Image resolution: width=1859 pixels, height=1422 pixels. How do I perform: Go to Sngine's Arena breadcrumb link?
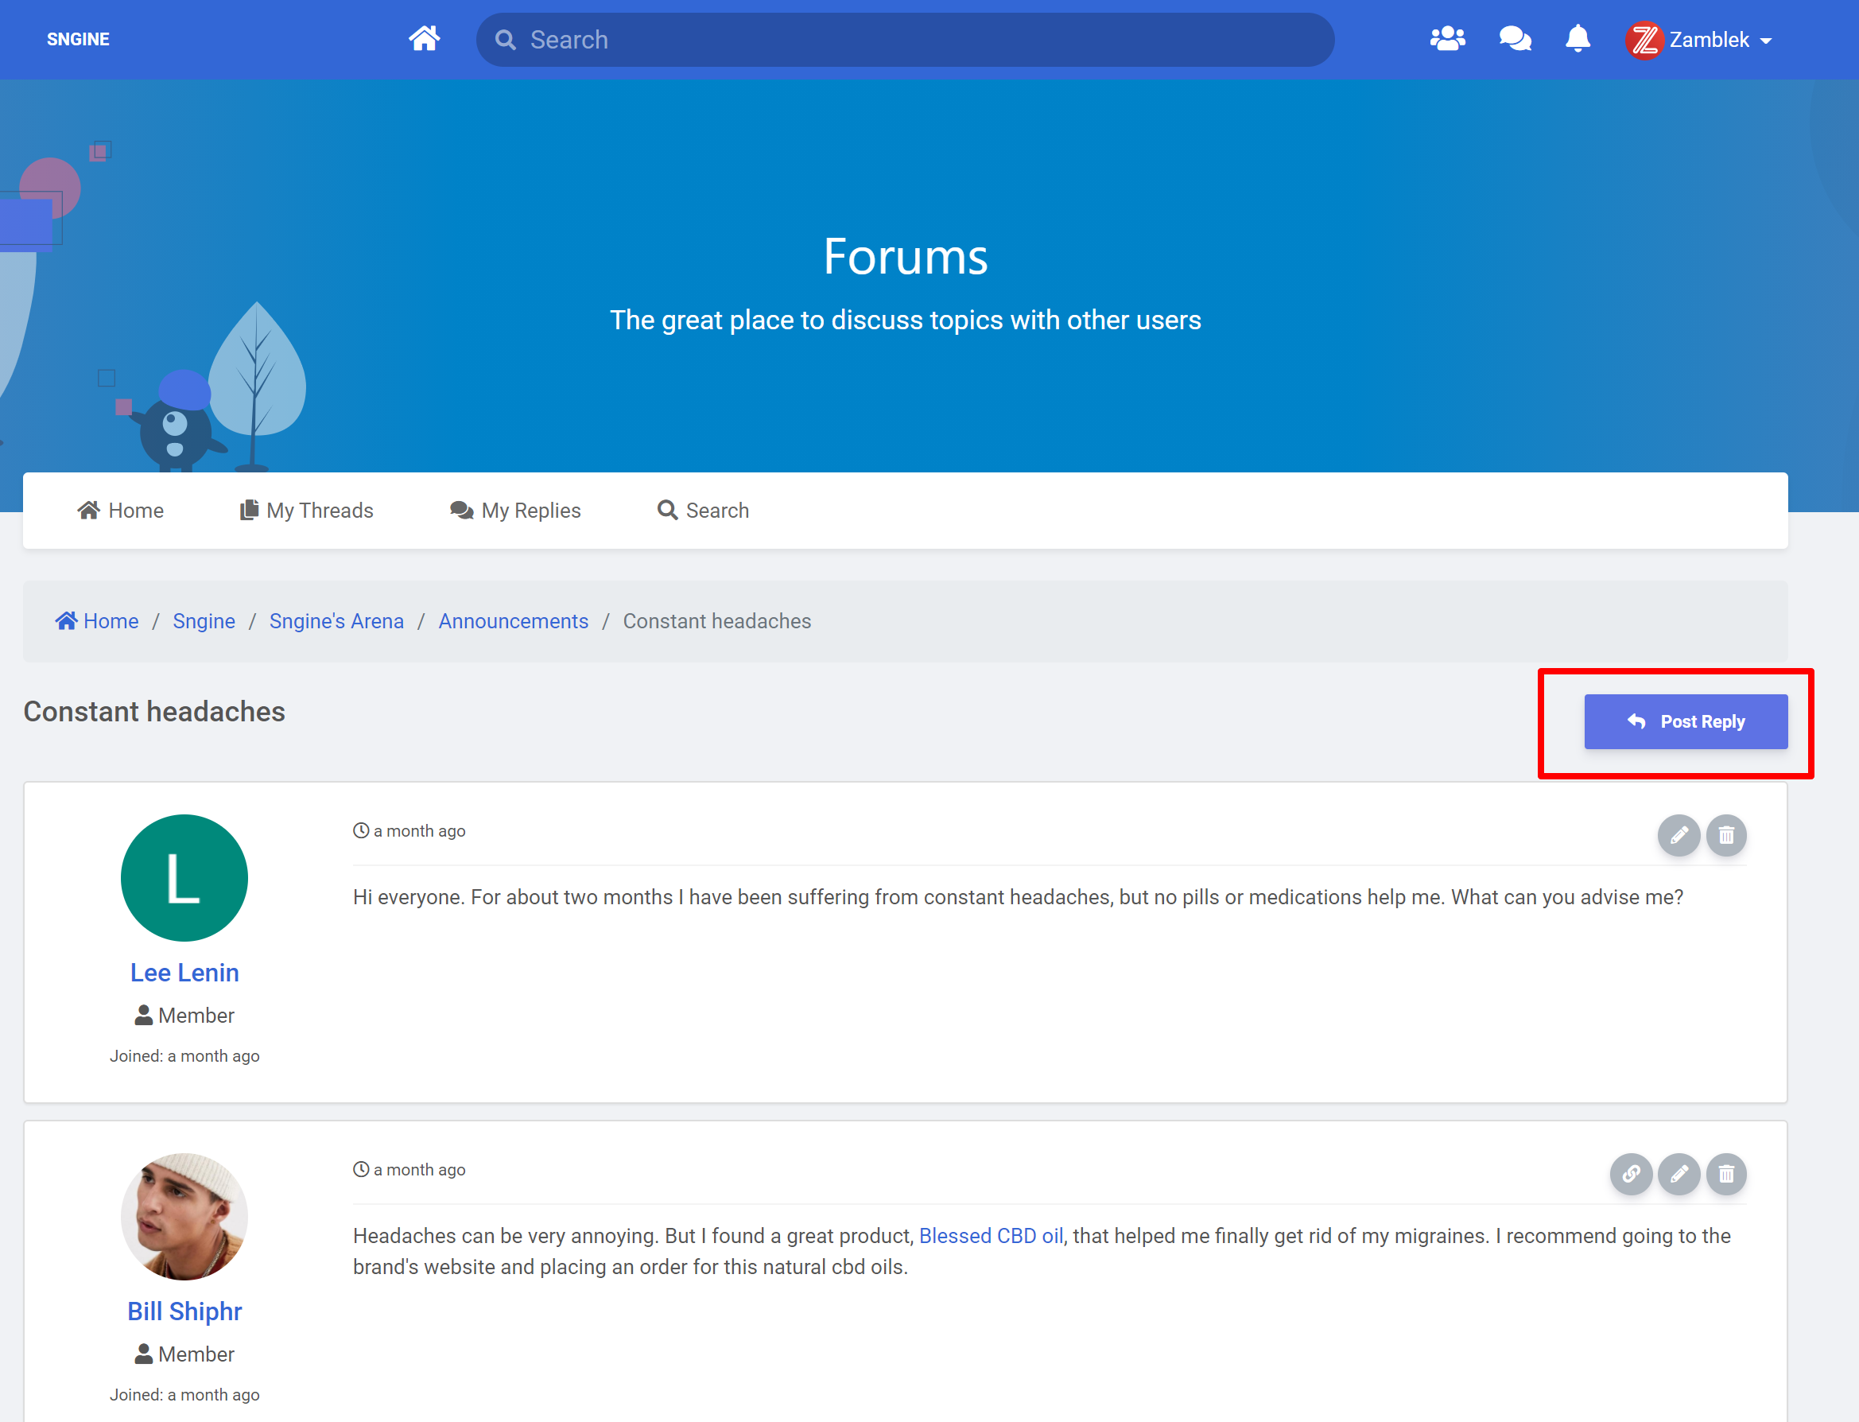pos(337,621)
